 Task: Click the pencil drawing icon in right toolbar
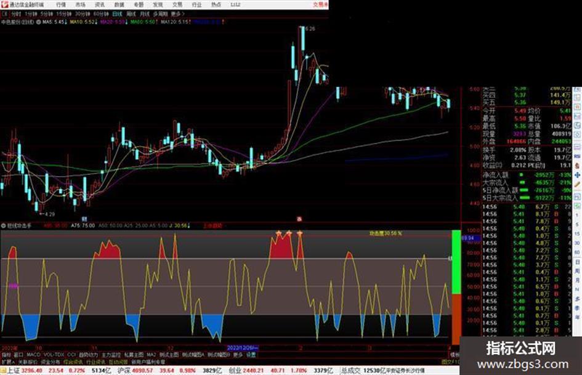coord(577,184)
